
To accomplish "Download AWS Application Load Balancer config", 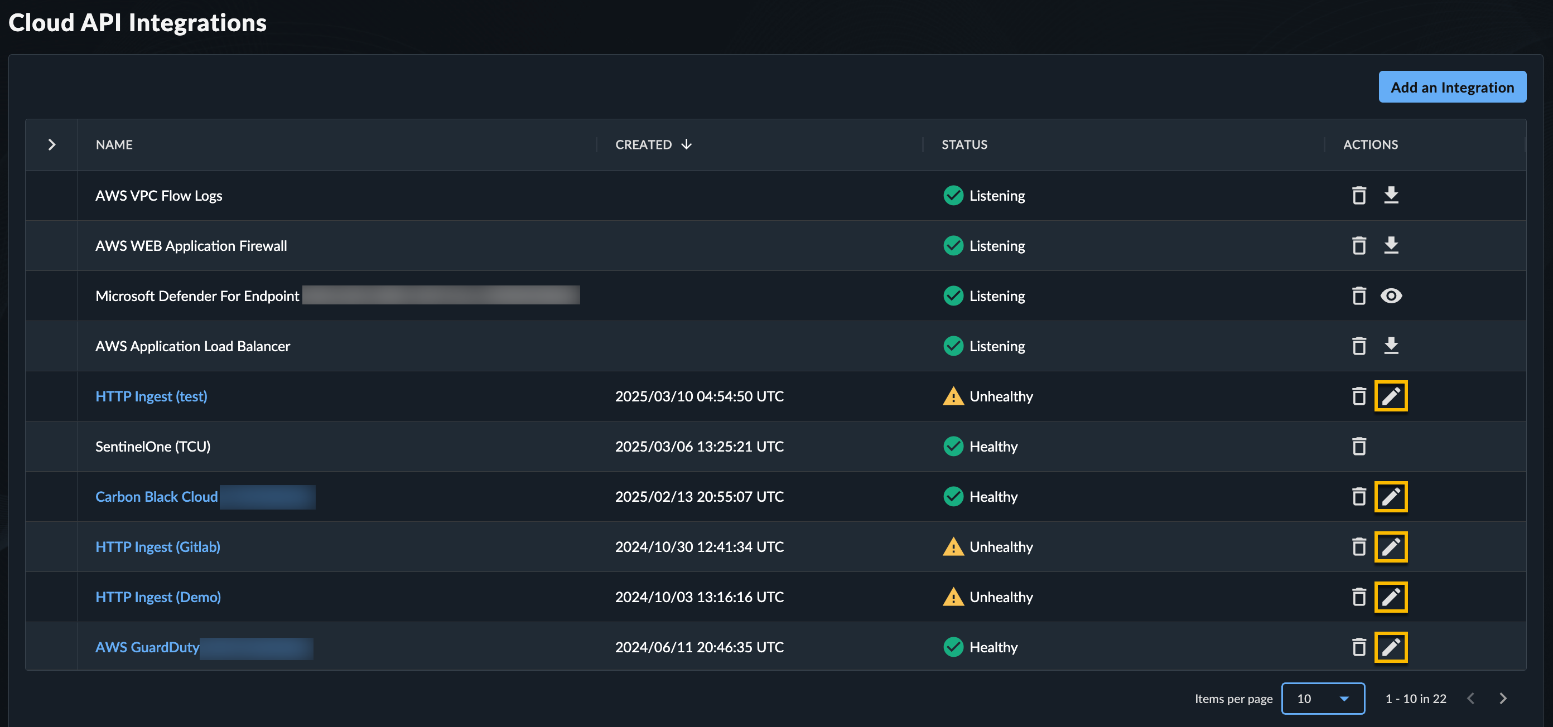I will point(1391,346).
